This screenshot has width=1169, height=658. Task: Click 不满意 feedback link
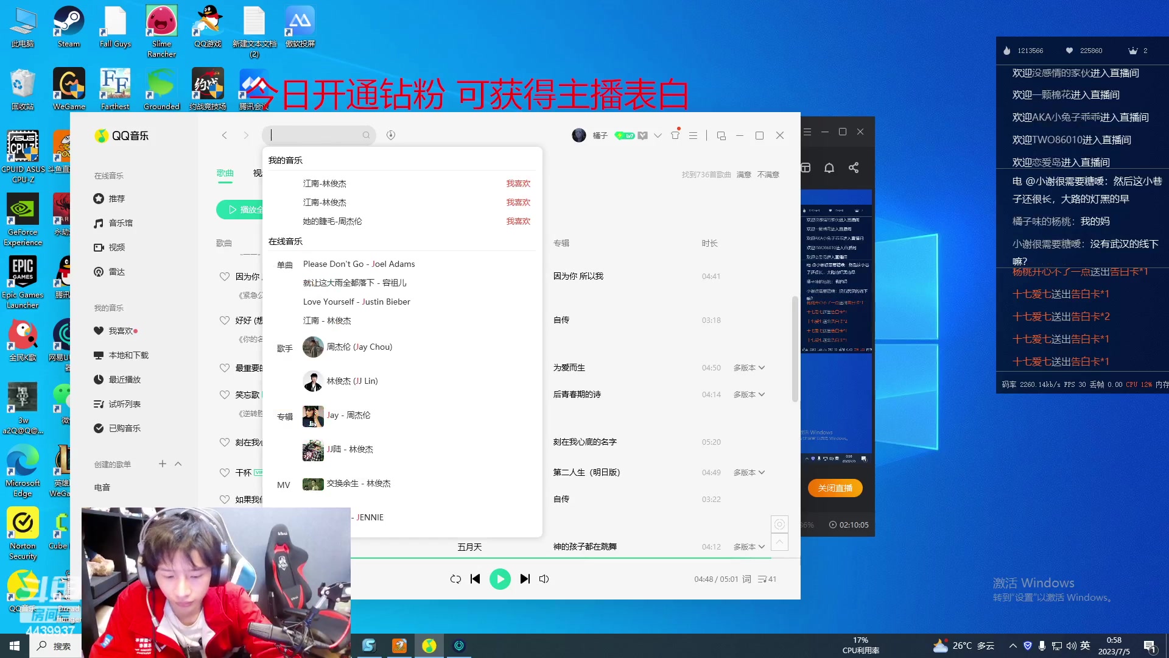768,174
